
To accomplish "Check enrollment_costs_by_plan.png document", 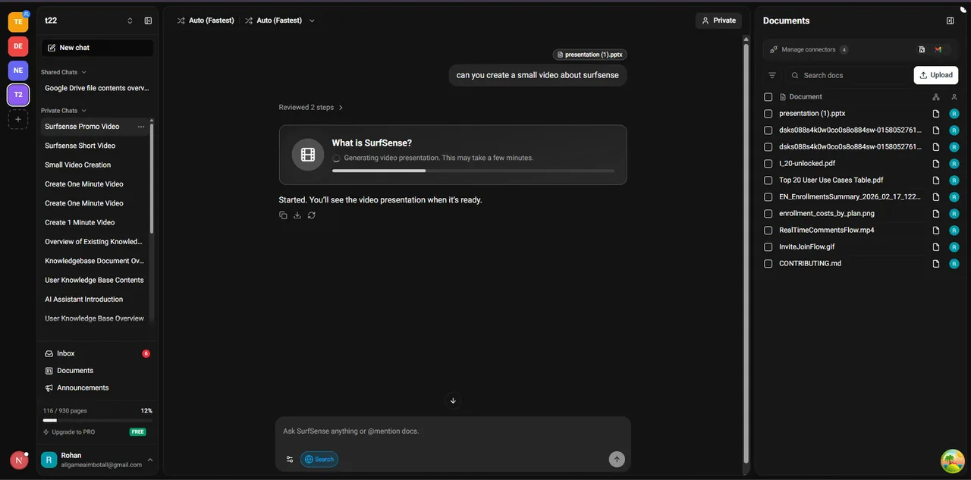I will point(768,214).
